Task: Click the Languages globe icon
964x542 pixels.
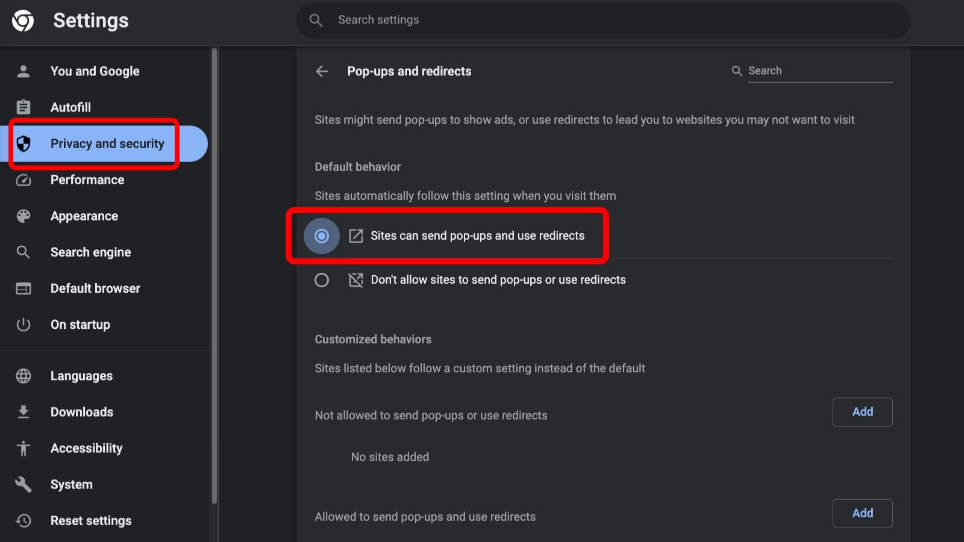Action: tap(23, 376)
